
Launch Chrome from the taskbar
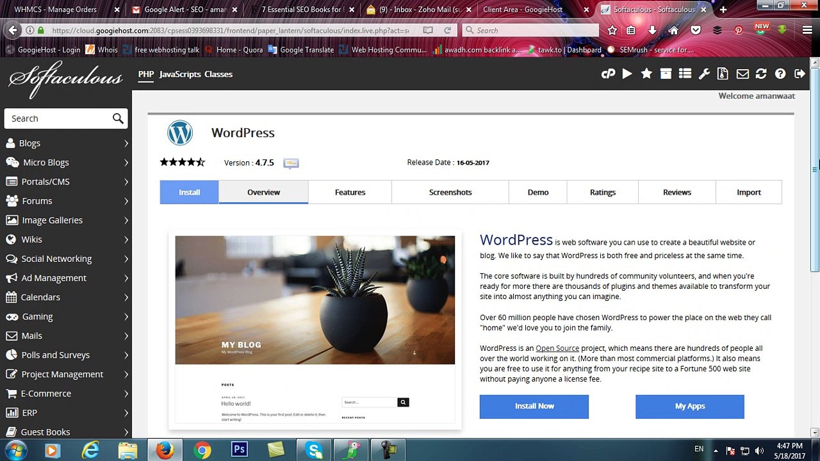click(x=202, y=450)
